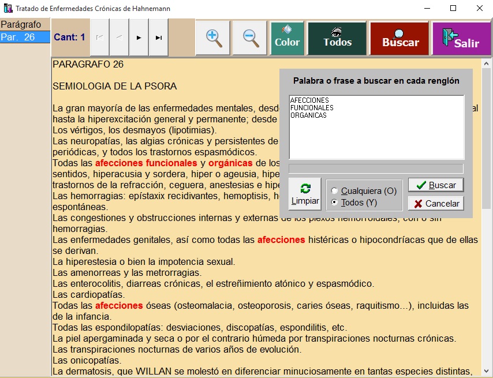Click the line 'Las amenorreas y las metrorragias.'
Image resolution: width=493 pixels, height=378 pixels.
pos(127,273)
